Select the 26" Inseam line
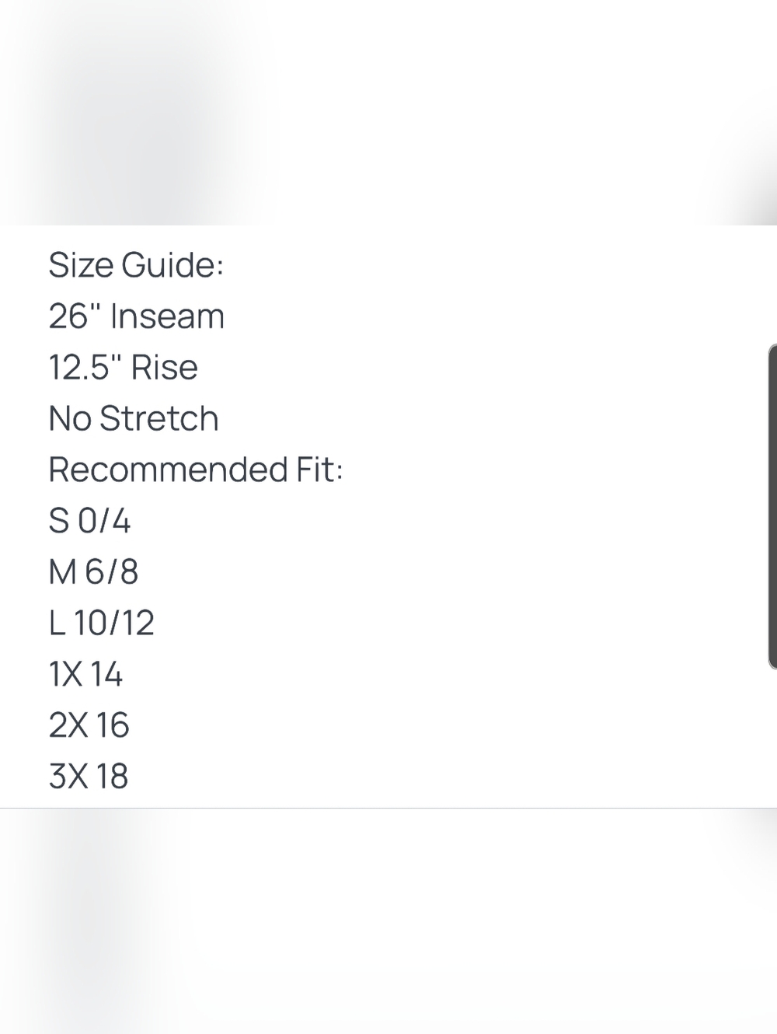 [136, 316]
